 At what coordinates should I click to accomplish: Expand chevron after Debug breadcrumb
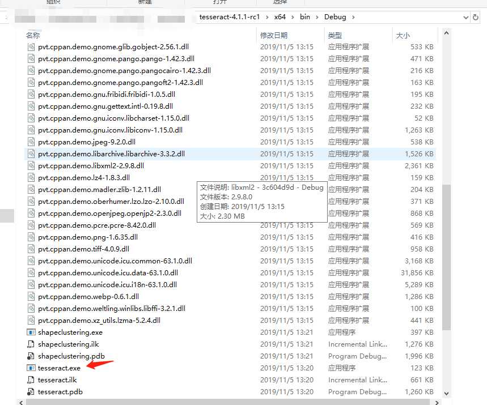point(353,18)
